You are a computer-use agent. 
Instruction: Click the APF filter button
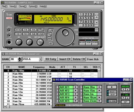pyautogui.click(x=51, y=43)
